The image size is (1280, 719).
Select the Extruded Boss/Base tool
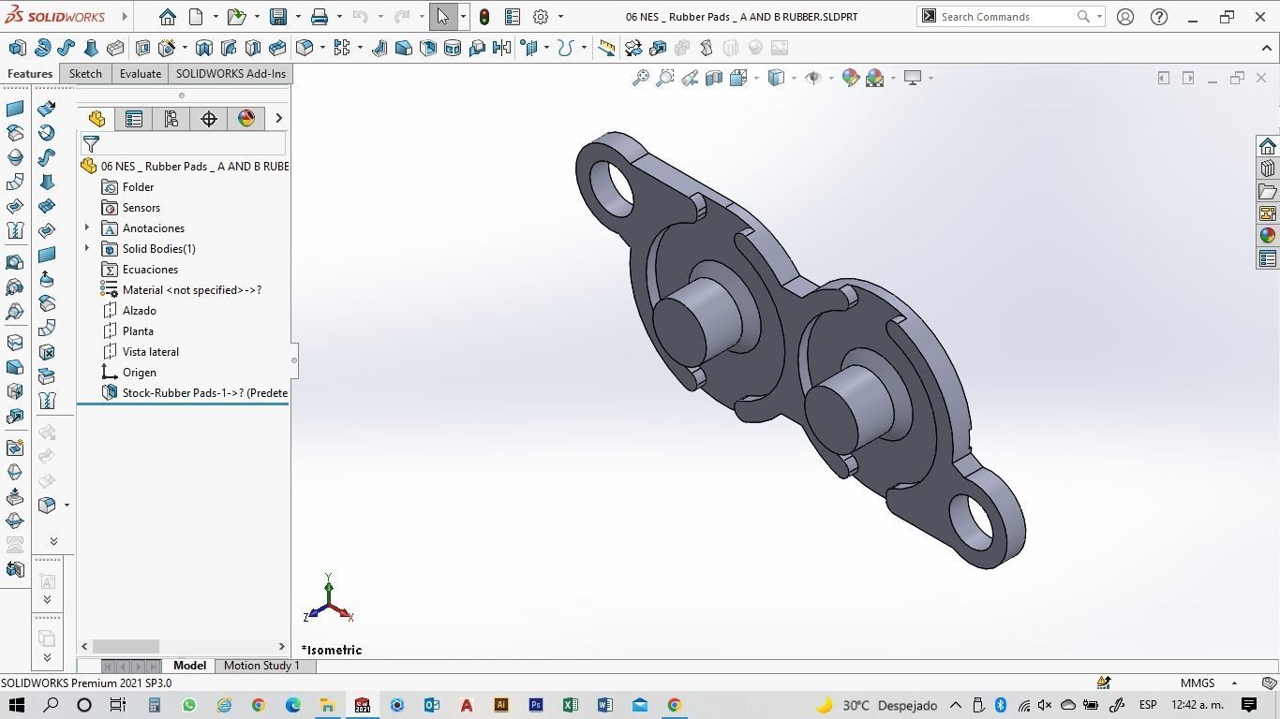click(x=17, y=48)
